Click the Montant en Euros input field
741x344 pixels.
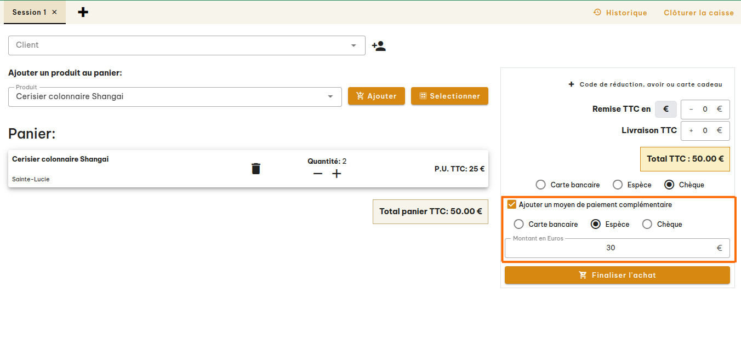(611, 248)
